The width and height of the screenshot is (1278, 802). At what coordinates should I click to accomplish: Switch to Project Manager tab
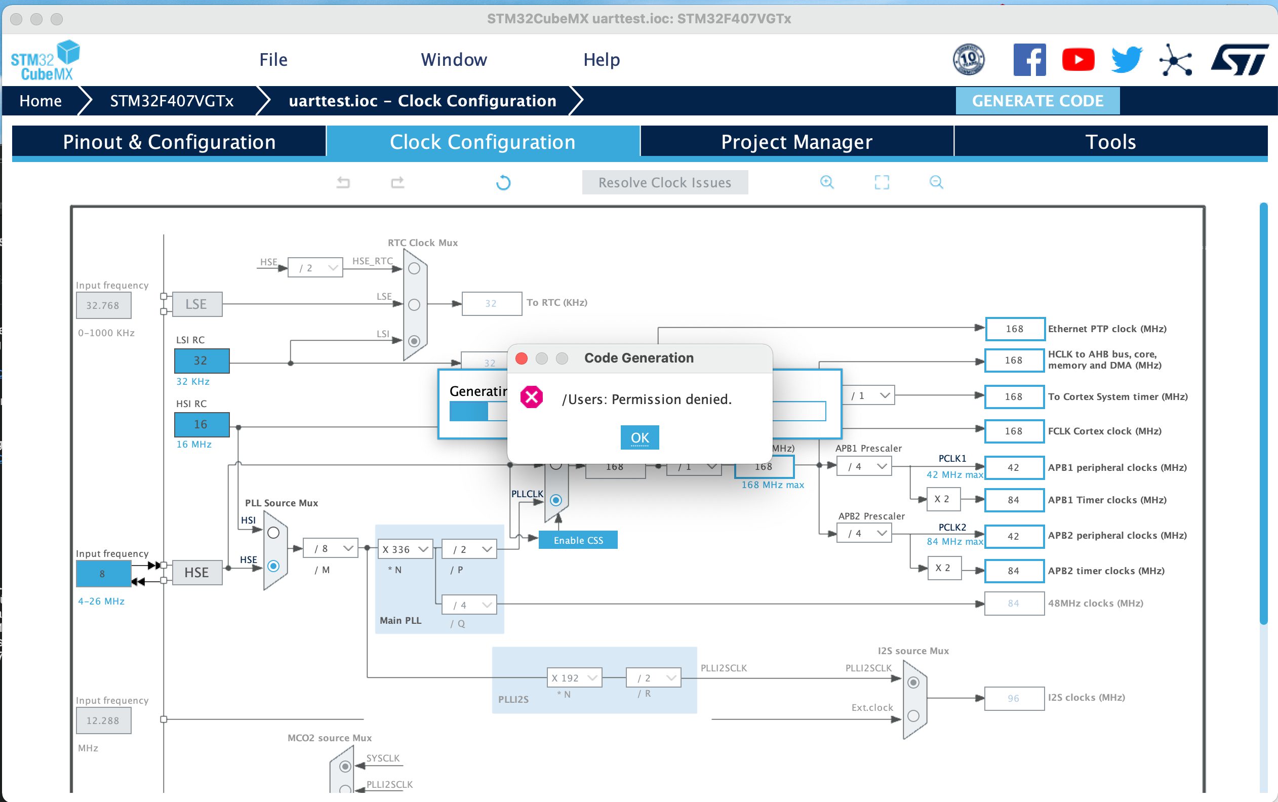point(796,142)
